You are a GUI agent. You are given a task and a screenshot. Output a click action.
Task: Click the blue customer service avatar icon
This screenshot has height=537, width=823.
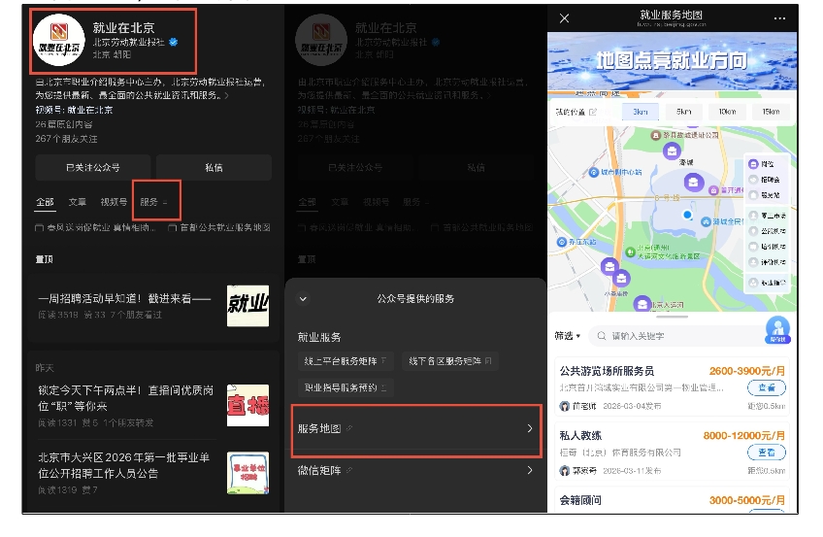point(777,329)
